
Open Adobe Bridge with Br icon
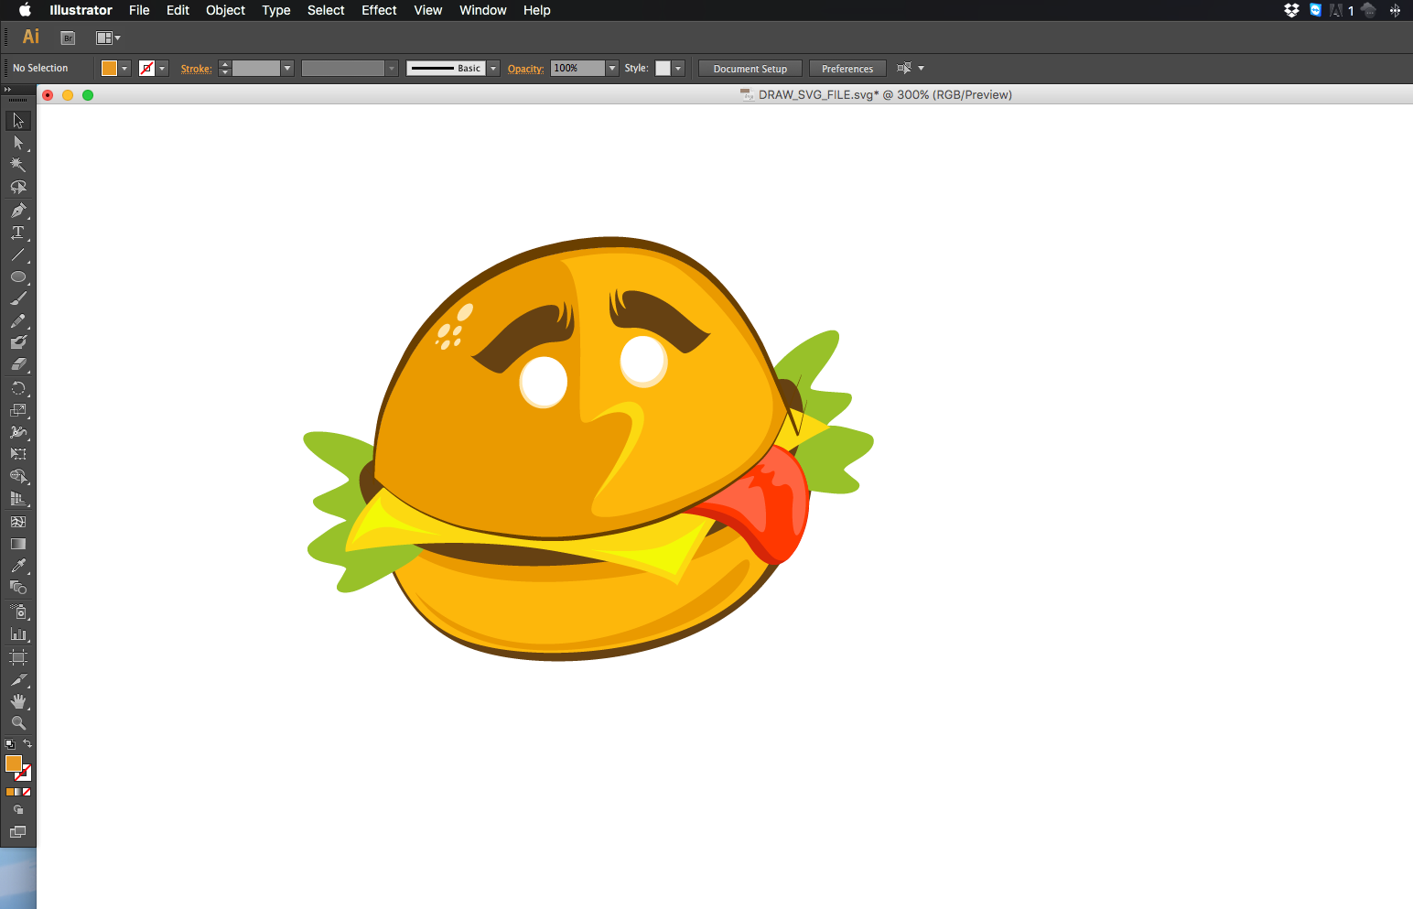coord(68,38)
